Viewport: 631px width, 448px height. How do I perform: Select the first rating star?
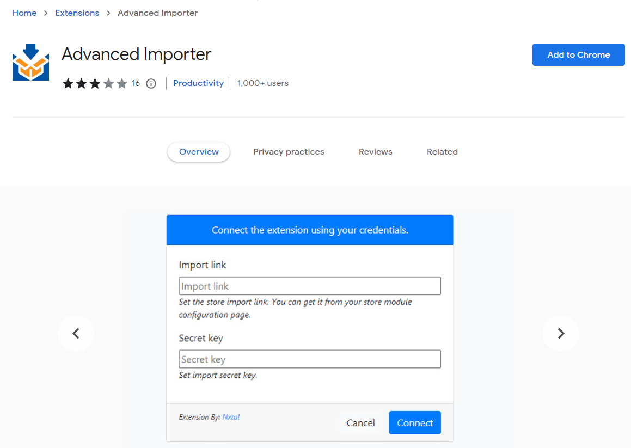(x=68, y=83)
